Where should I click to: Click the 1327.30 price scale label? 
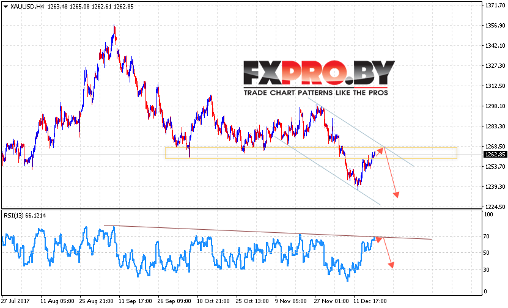click(495, 66)
